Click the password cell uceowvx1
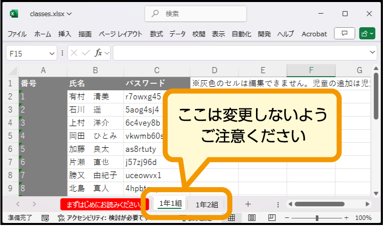 [157, 175]
